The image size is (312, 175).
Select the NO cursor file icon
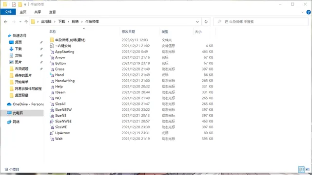click(x=52, y=98)
